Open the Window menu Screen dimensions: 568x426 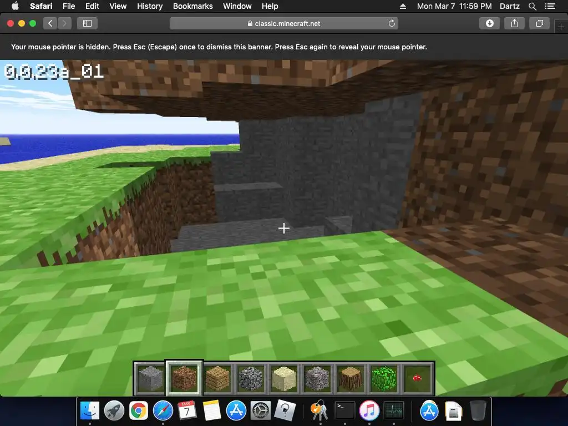pyautogui.click(x=237, y=6)
